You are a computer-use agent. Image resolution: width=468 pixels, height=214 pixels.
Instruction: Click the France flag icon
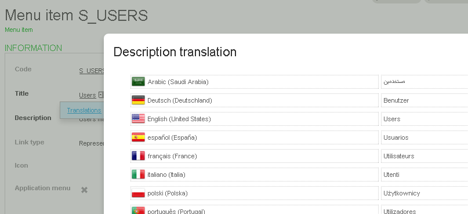point(138,156)
